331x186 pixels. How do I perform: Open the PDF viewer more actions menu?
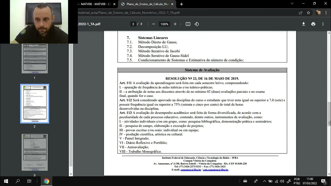tap(323, 24)
